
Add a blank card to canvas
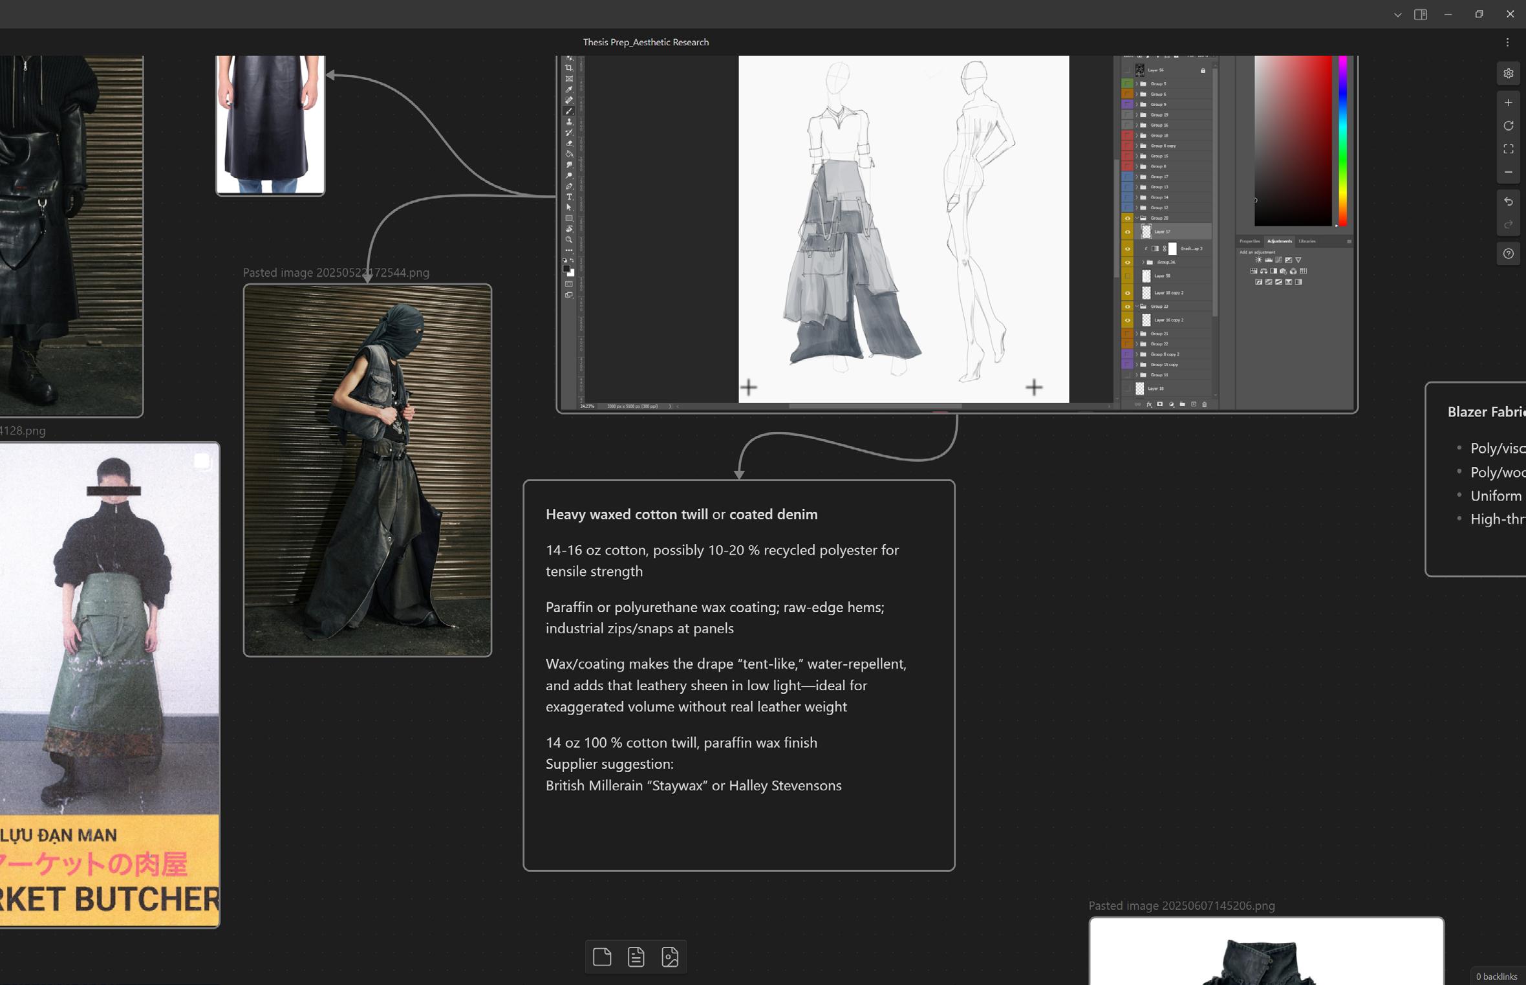(x=602, y=957)
